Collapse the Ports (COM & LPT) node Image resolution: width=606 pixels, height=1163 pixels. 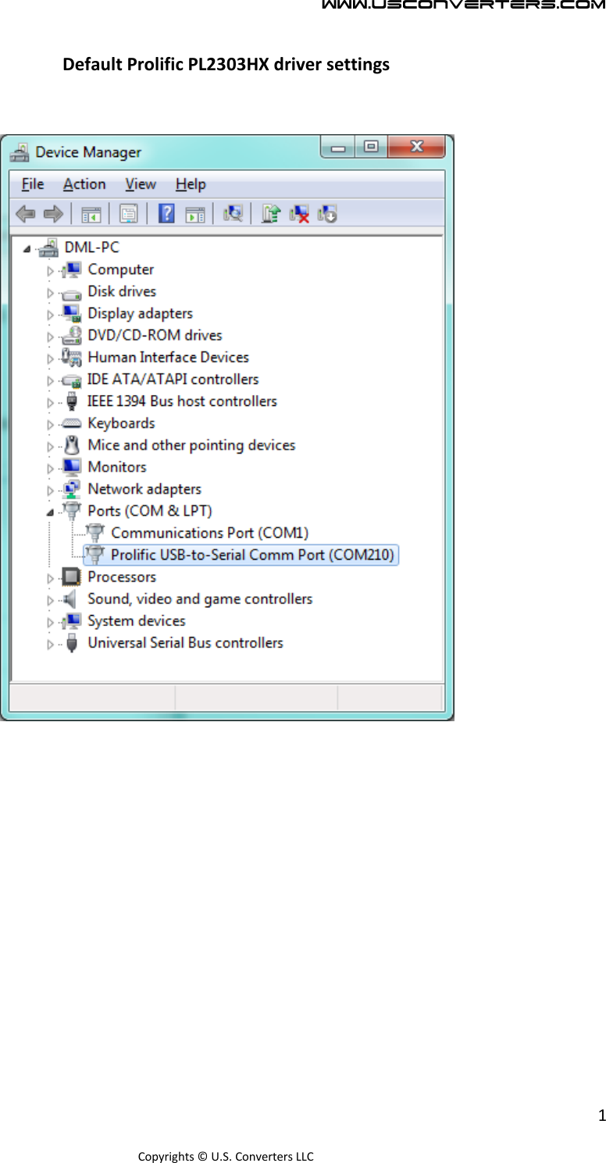pyautogui.click(x=51, y=512)
